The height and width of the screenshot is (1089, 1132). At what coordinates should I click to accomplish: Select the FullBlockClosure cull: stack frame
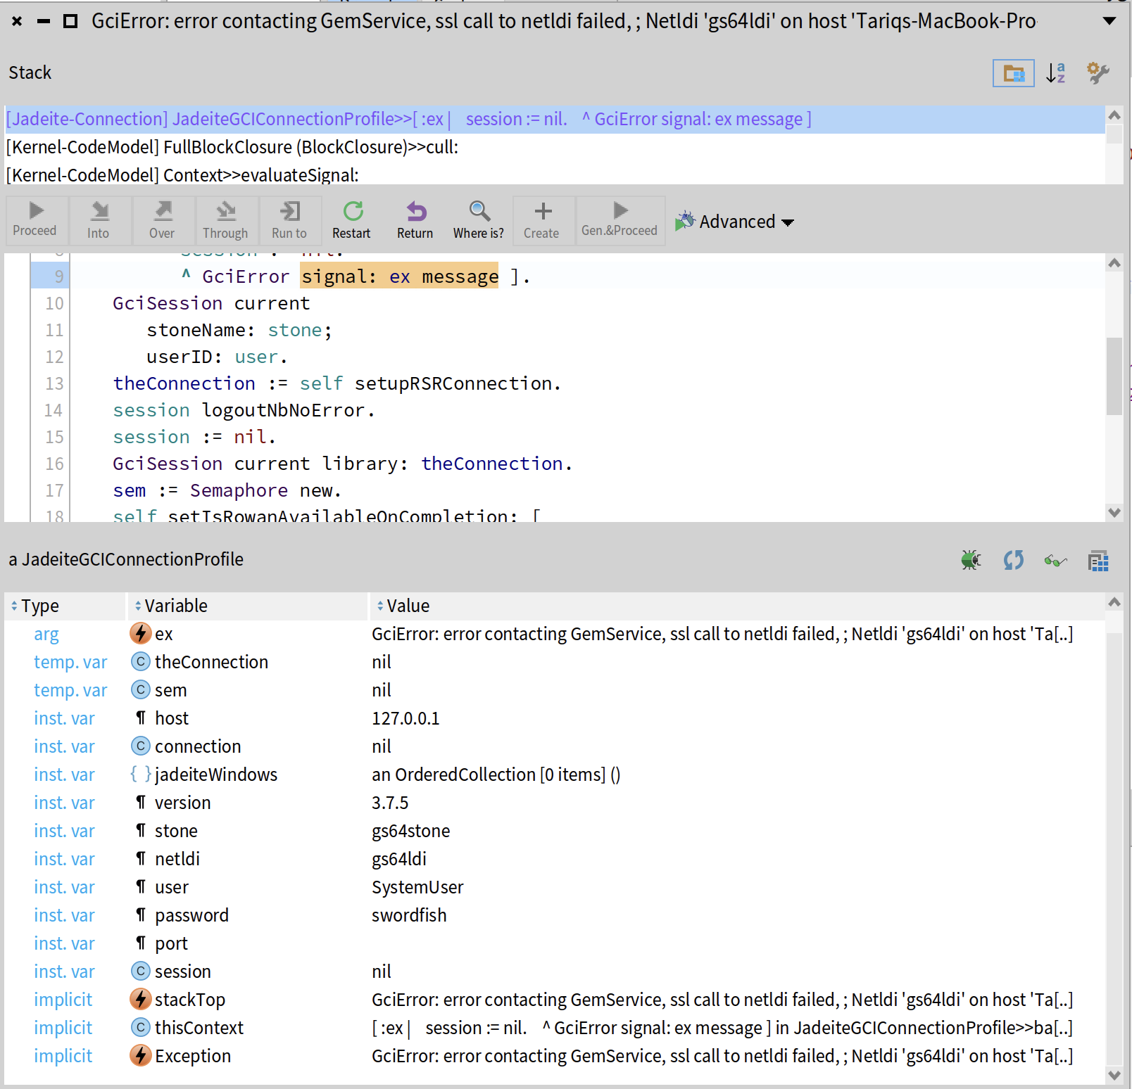pos(232,147)
